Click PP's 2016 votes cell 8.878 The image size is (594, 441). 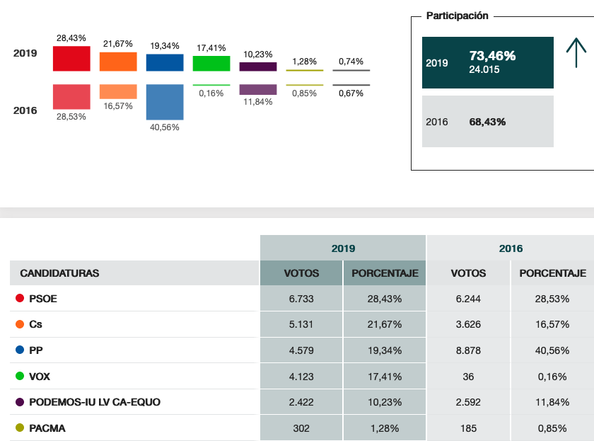tap(468, 350)
